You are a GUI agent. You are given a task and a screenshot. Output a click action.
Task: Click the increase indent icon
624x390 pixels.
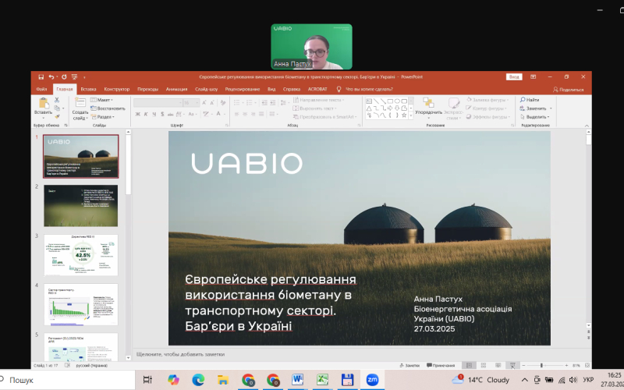click(x=272, y=103)
